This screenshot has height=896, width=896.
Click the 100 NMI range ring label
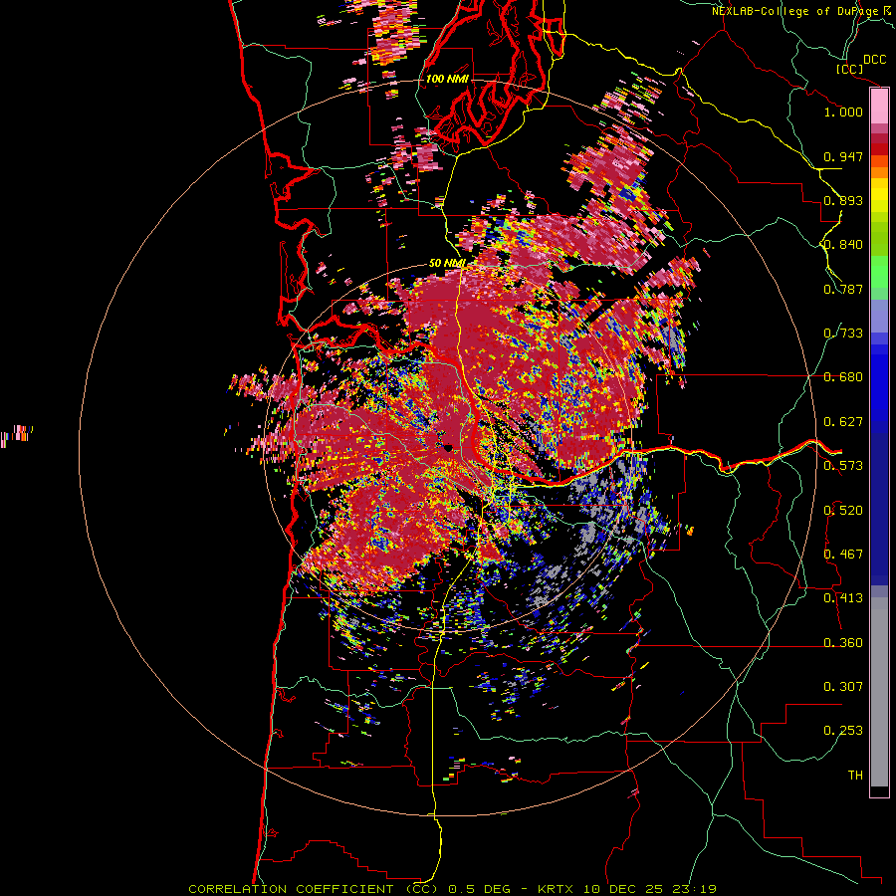click(447, 79)
